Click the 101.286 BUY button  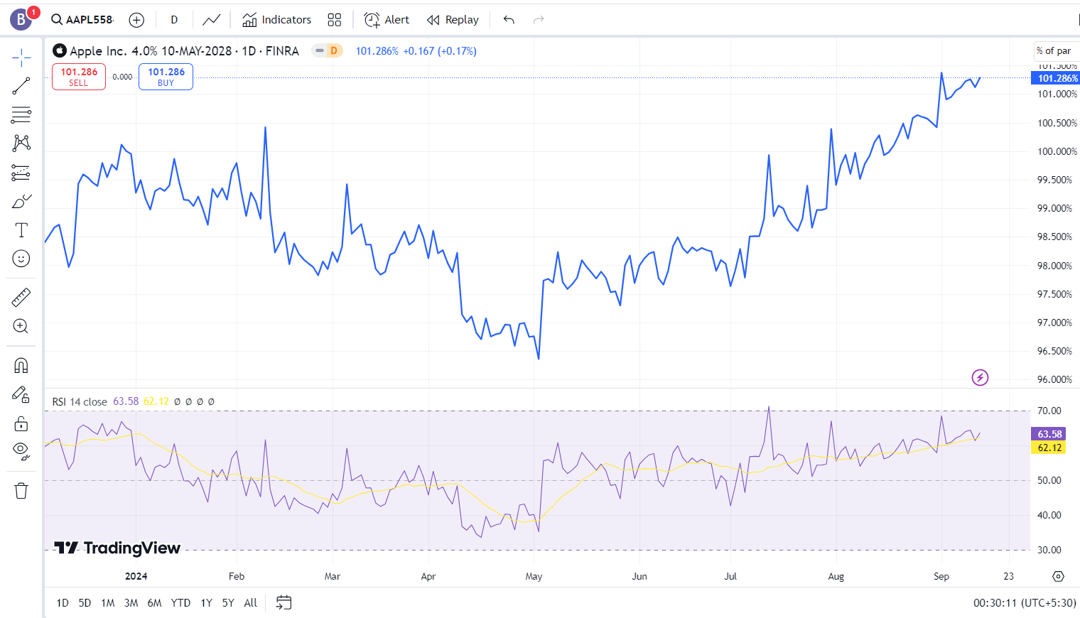(166, 77)
